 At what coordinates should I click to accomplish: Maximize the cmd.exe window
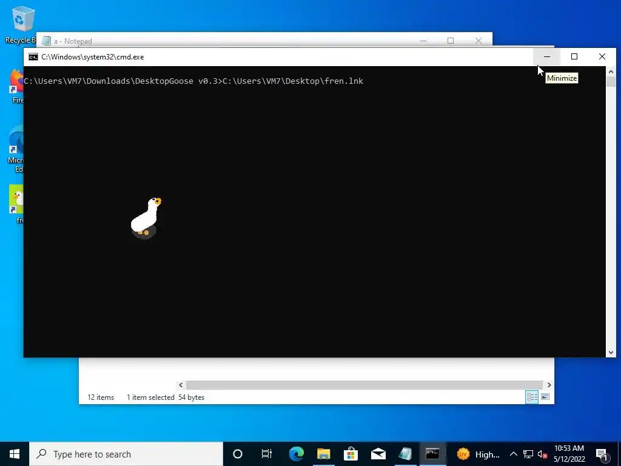tap(574, 56)
